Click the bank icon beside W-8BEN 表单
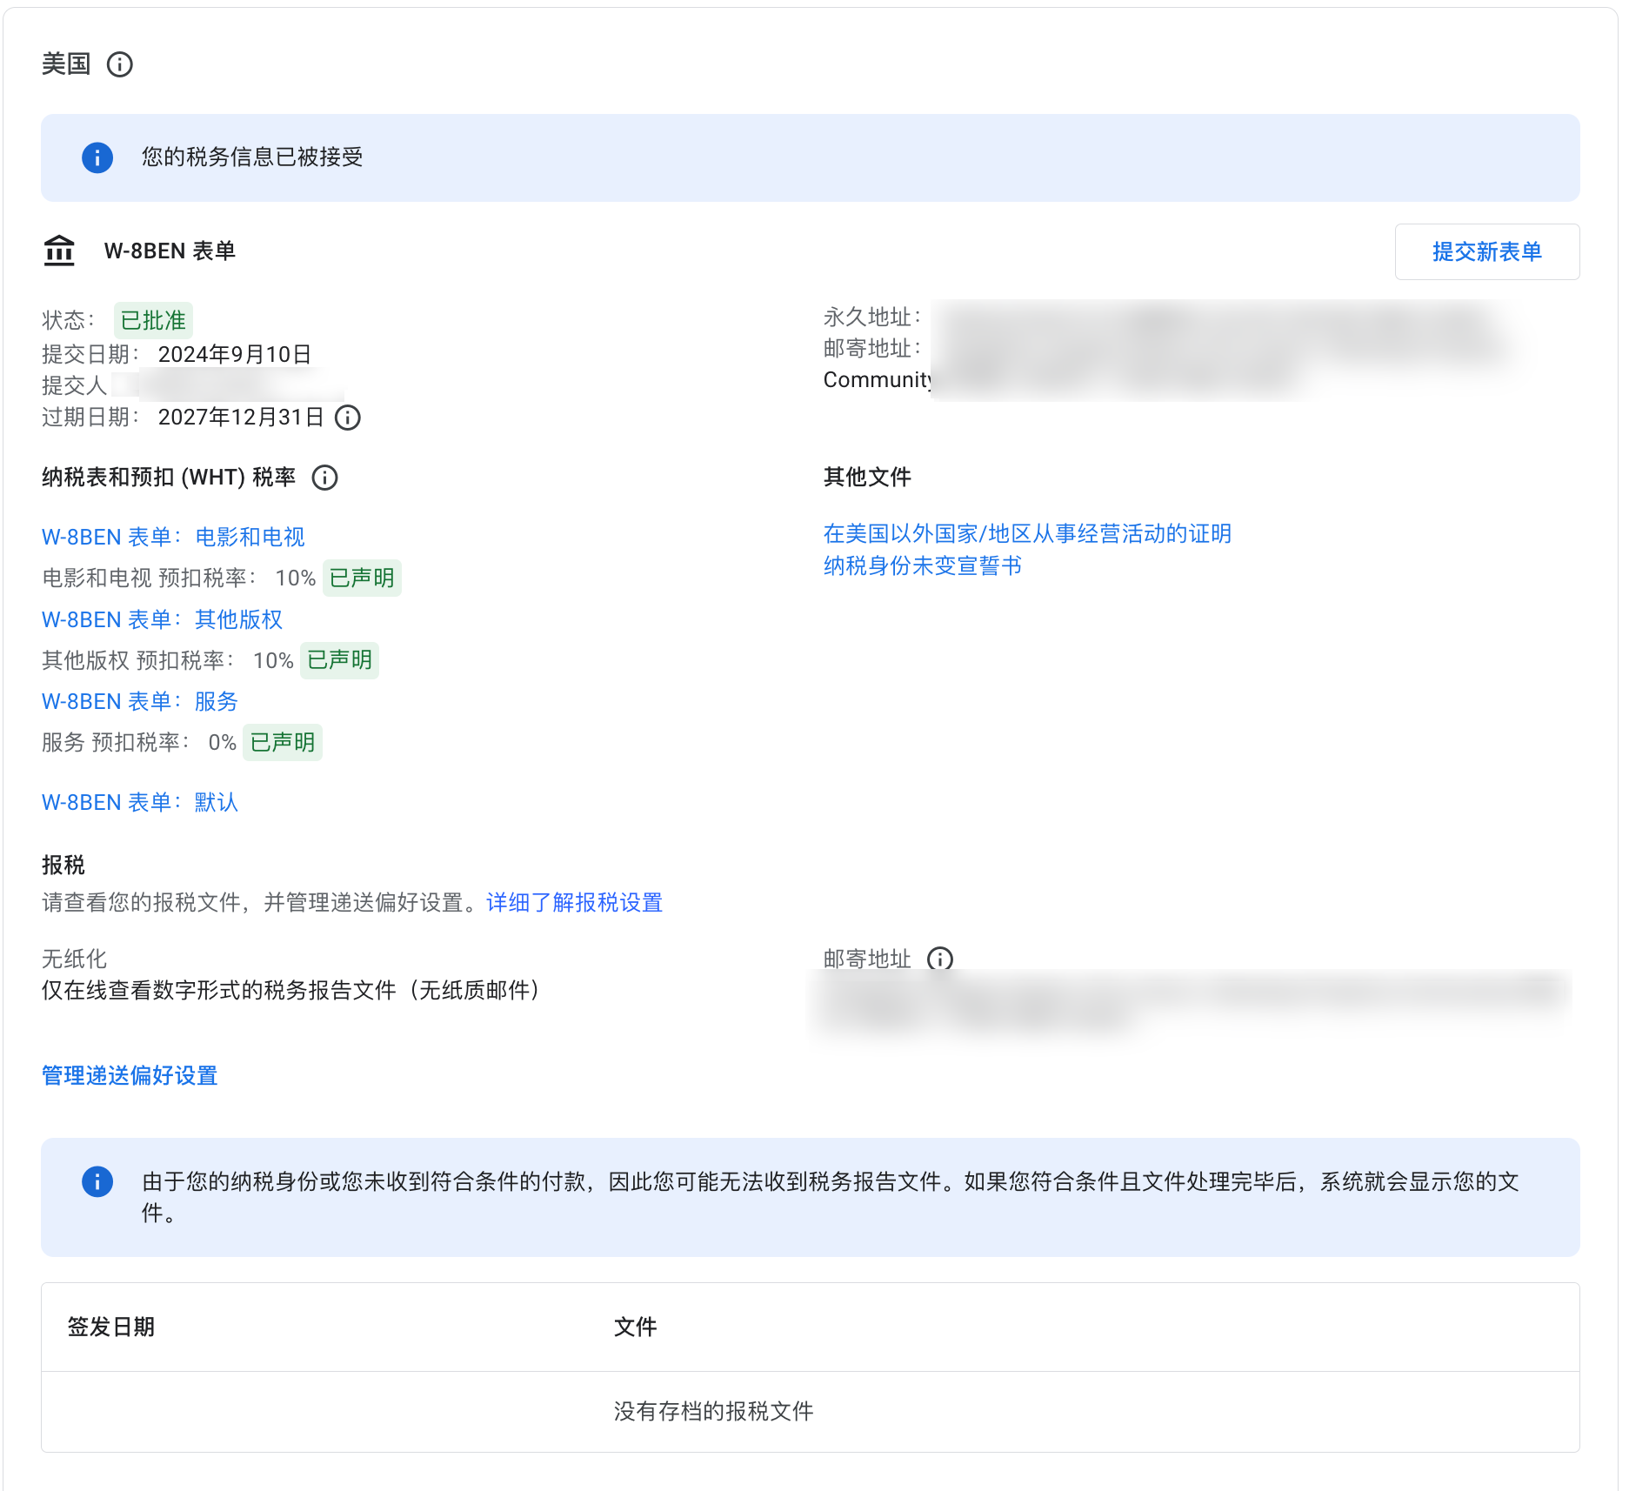The image size is (1649, 1491). 58,251
